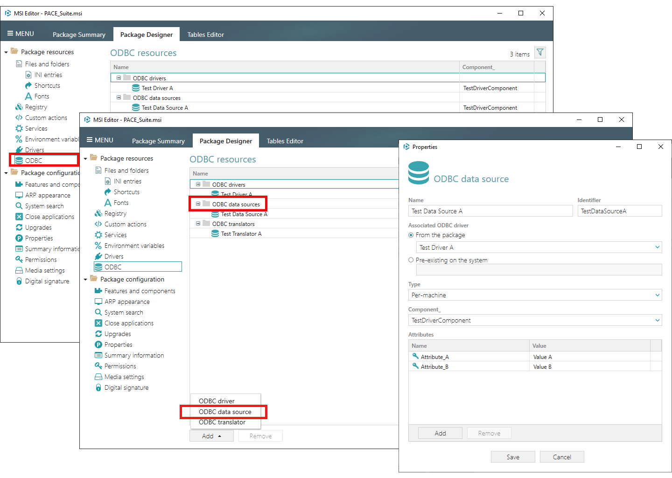This screenshot has height=478, width=672.
Task: Select Summary information in middle window tree
Action: pos(134,355)
